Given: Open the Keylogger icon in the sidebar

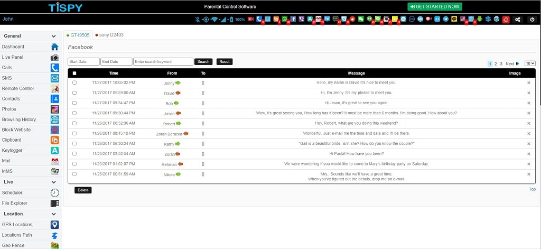Looking at the screenshot, I should tap(54, 150).
